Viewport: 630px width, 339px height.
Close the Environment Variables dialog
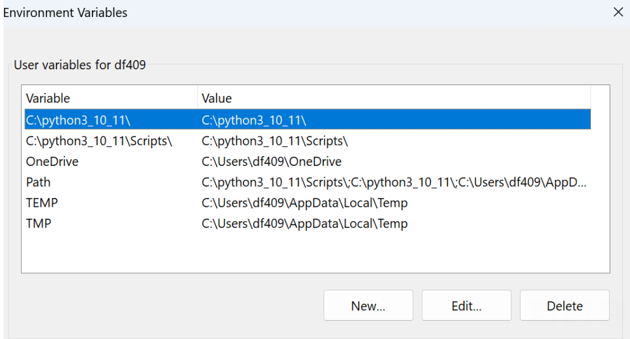(x=618, y=12)
